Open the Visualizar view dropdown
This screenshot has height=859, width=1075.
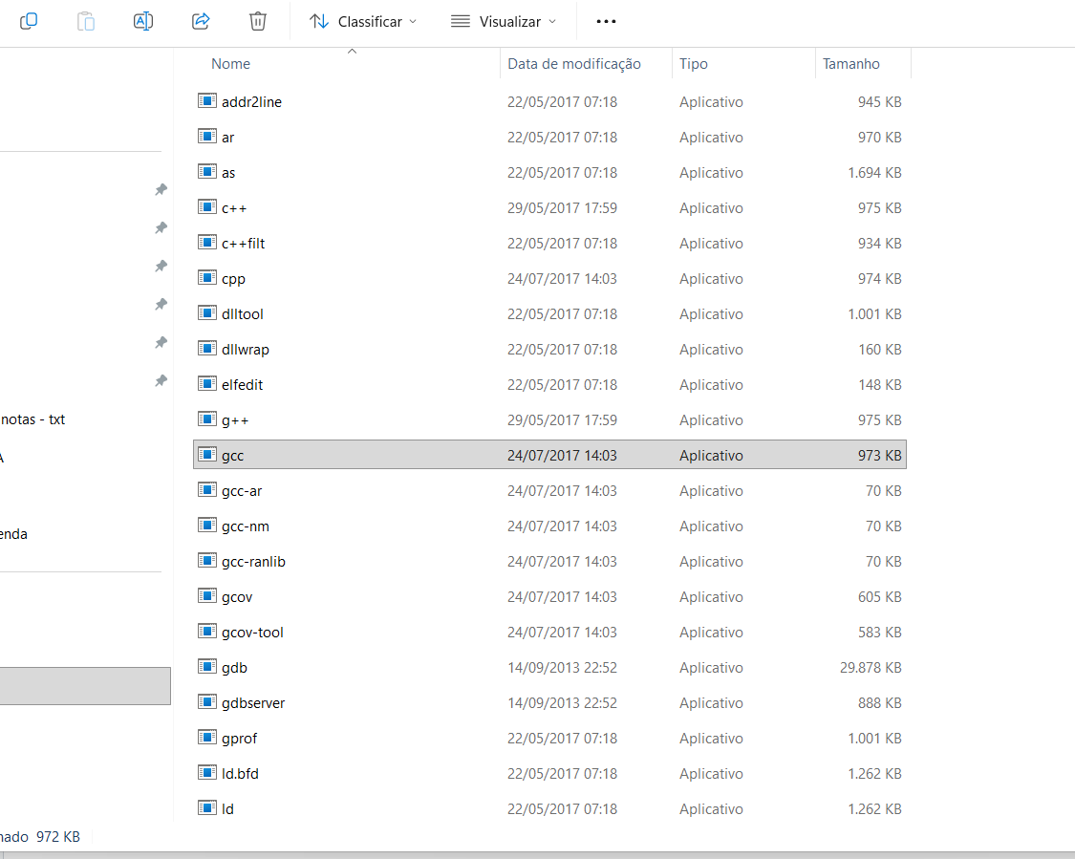[x=504, y=21]
